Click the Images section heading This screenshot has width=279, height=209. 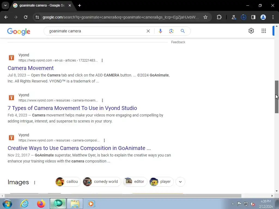[x=18, y=182]
